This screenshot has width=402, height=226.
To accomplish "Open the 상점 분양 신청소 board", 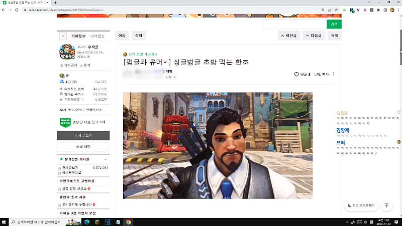I will (x=74, y=189).
